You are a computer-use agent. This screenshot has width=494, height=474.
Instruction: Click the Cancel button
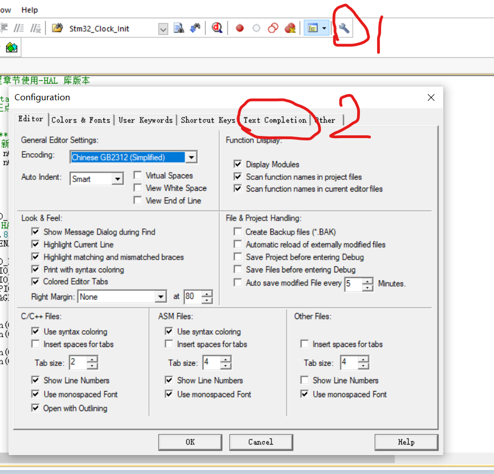pyautogui.click(x=261, y=442)
